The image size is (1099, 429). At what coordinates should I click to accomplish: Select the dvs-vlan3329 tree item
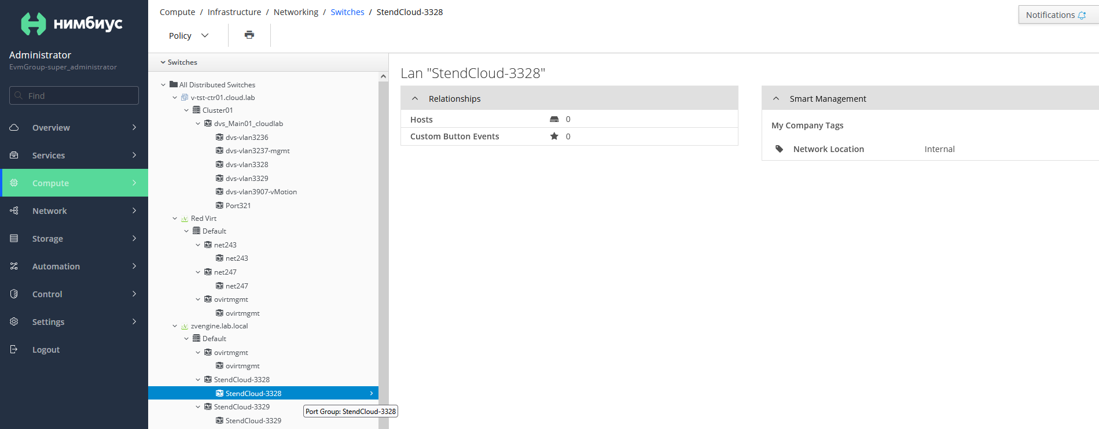coord(247,178)
